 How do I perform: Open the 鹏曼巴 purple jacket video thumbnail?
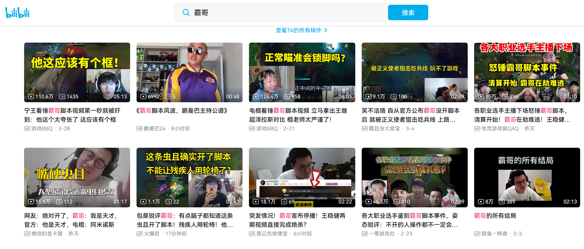click(190, 72)
